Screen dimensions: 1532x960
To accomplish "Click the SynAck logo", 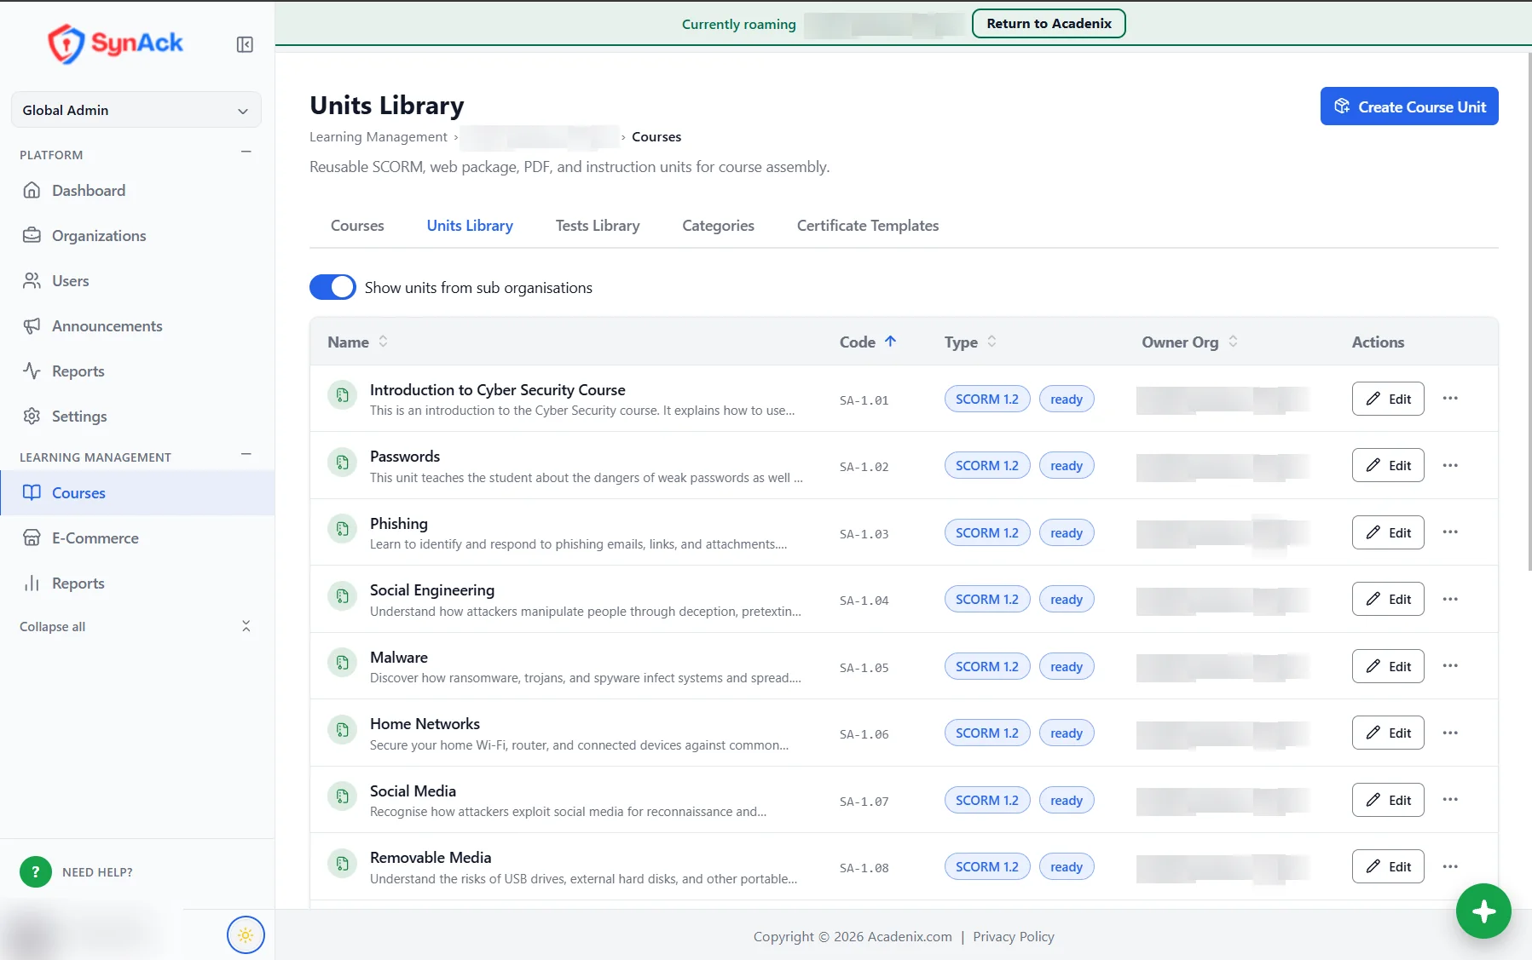I will (116, 43).
